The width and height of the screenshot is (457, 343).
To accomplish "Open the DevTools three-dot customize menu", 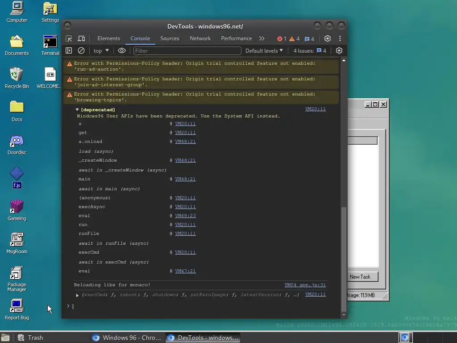I will coord(340,38).
